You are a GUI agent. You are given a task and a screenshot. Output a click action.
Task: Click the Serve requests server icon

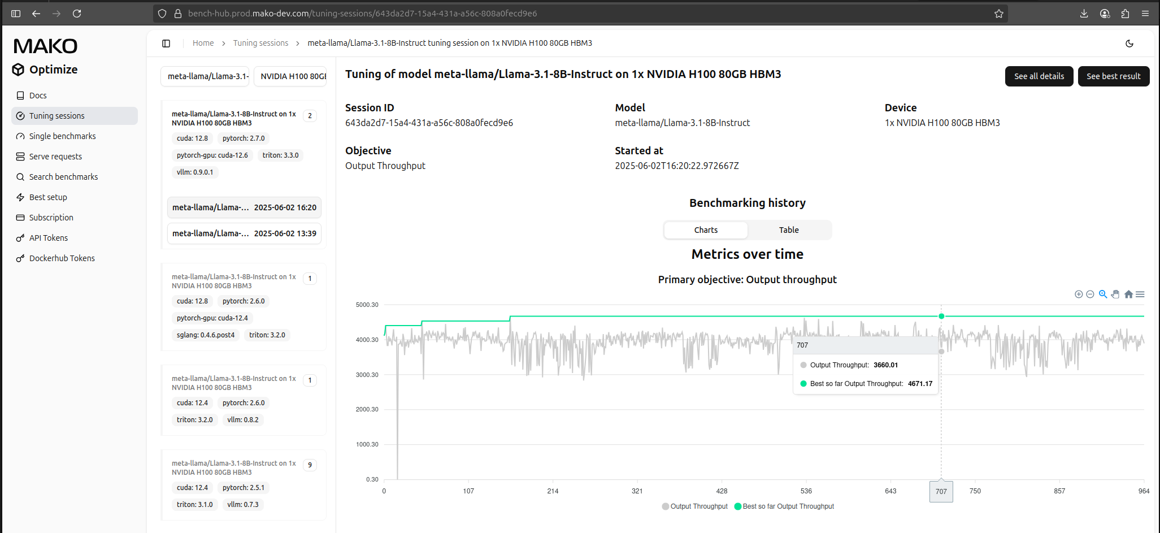point(20,157)
